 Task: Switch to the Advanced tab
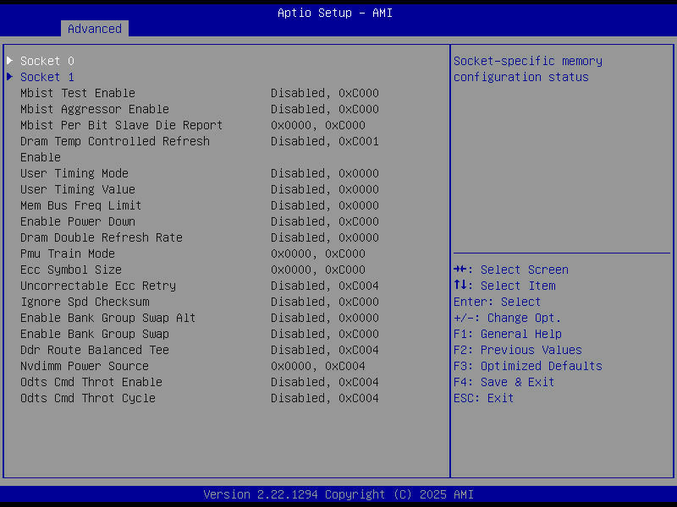point(94,28)
